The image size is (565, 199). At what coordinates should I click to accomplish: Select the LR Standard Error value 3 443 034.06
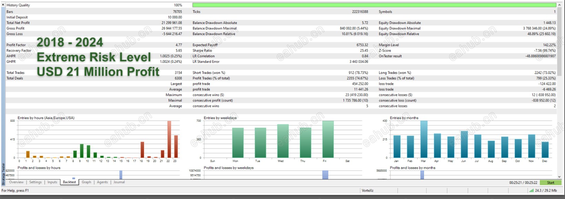coord(359,62)
